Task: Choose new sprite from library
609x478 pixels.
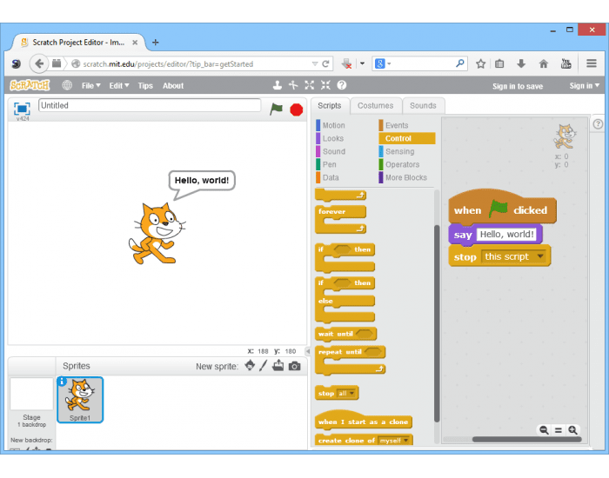Action: click(x=250, y=366)
